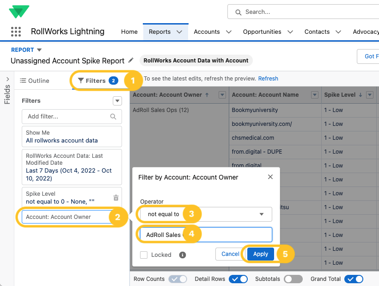Image resolution: width=379 pixels, height=286 pixels.
Task: Toggle the Row Counts switch
Action: 178,279
